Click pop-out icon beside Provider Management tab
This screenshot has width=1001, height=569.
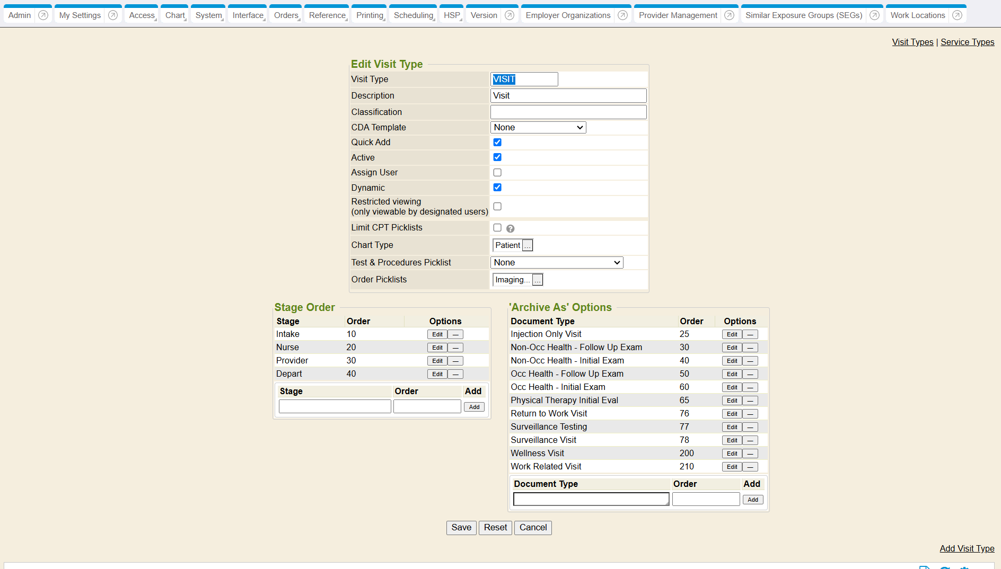[730, 15]
